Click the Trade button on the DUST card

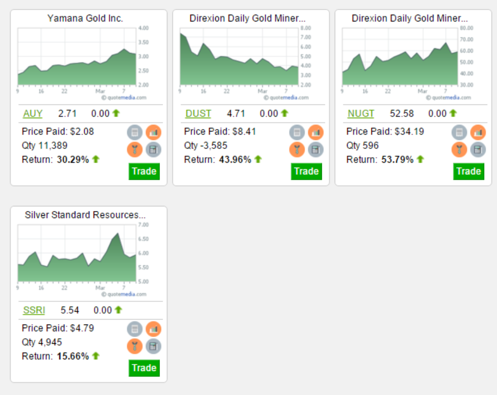click(307, 172)
